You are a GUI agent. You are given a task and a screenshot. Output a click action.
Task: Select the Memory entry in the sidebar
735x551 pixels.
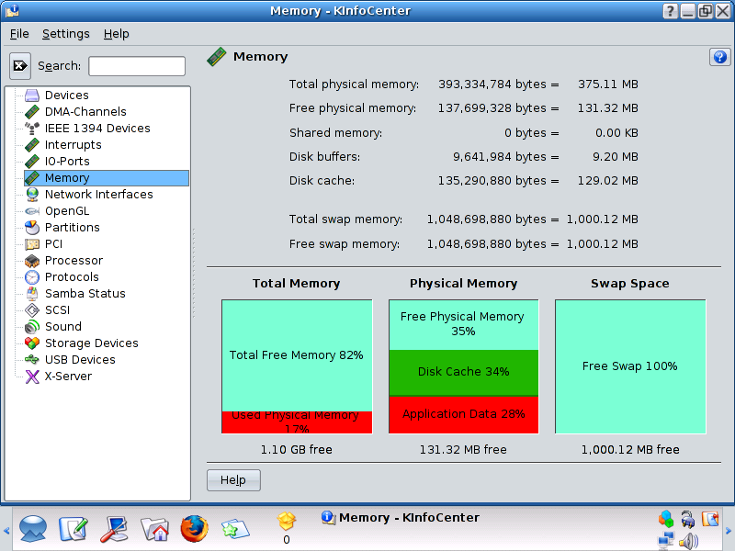click(x=107, y=178)
